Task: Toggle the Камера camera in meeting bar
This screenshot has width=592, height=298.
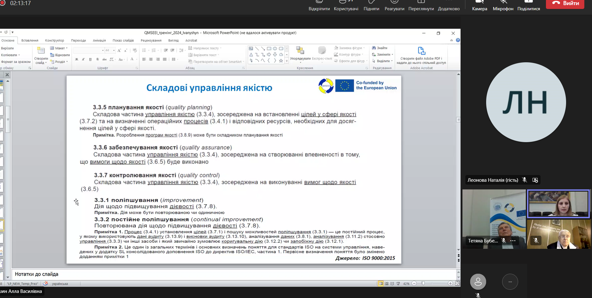Action: click(x=479, y=6)
